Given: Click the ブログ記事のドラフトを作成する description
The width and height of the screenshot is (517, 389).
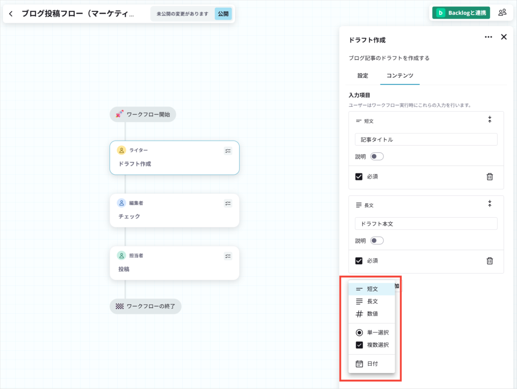Looking at the screenshot, I should pyautogui.click(x=389, y=58).
